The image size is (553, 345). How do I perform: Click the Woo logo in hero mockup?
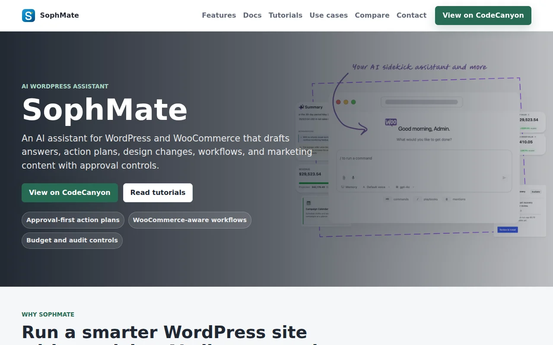pos(391,122)
